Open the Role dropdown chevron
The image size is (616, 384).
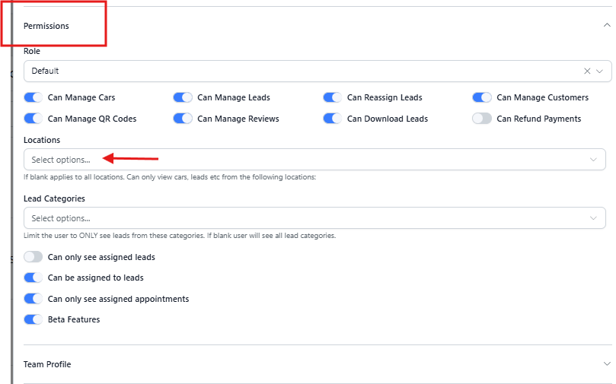[x=599, y=71]
